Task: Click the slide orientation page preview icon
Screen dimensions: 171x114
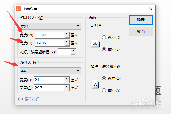Action: (95, 43)
